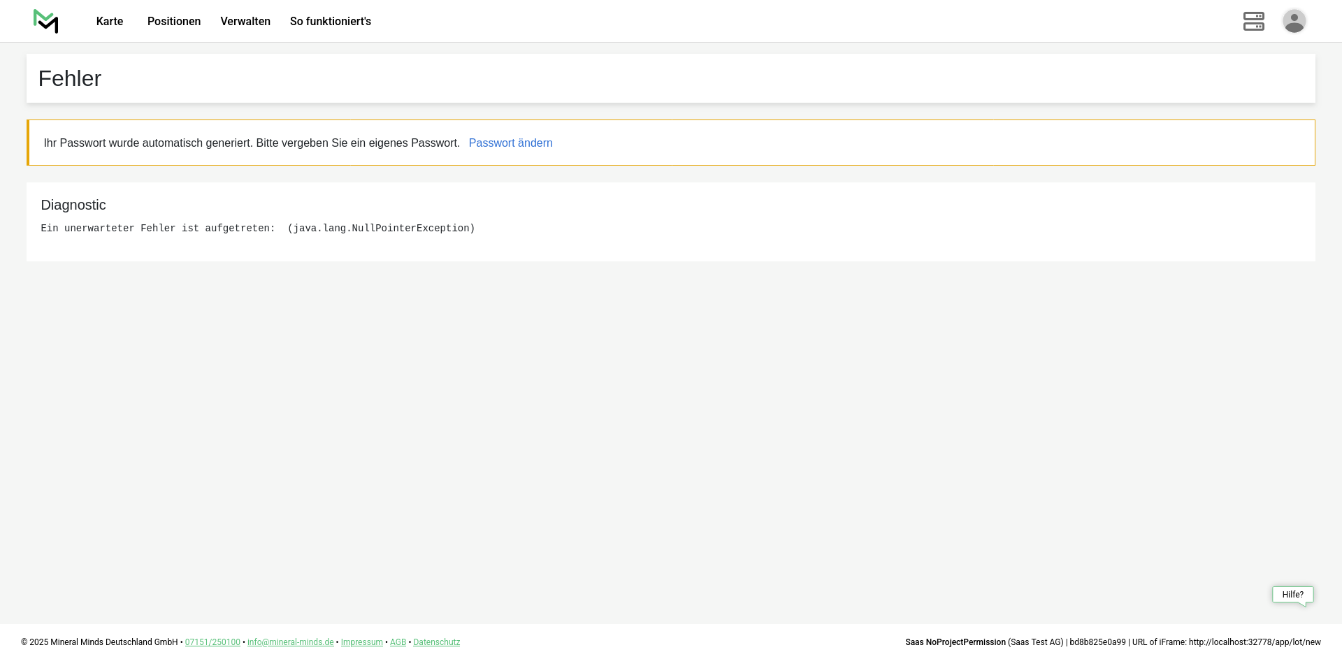This screenshot has height=659, width=1342.
Task: Open the Datenschutz footer link
Action: point(436,642)
